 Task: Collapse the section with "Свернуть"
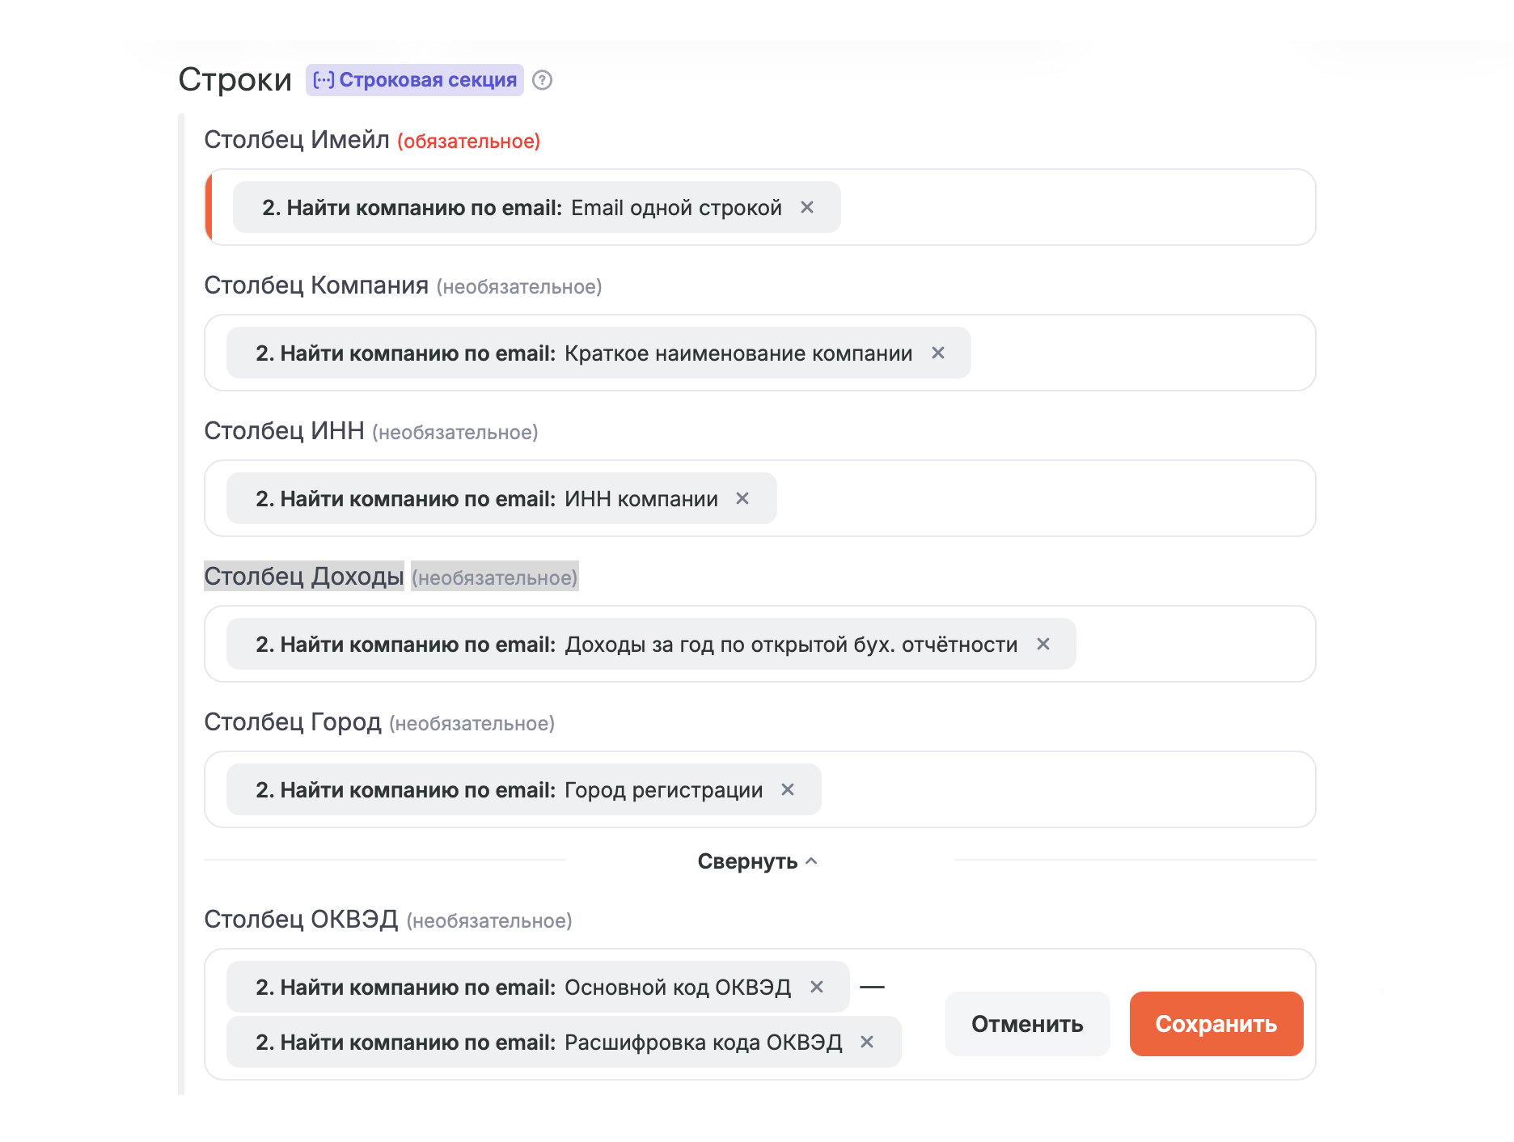coord(757,862)
